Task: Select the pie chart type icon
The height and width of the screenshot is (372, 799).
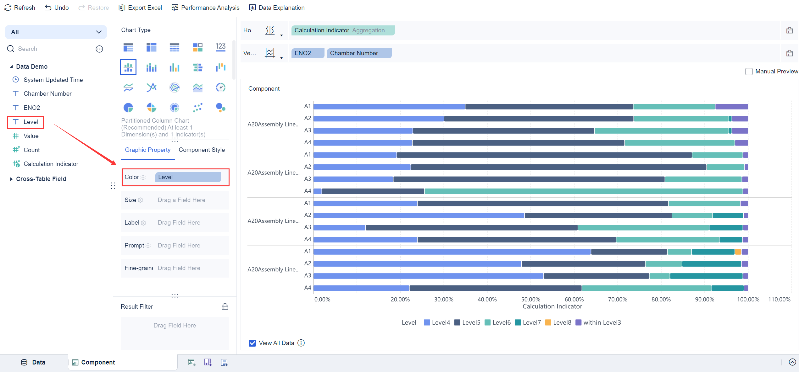Action: click(128, 108)
